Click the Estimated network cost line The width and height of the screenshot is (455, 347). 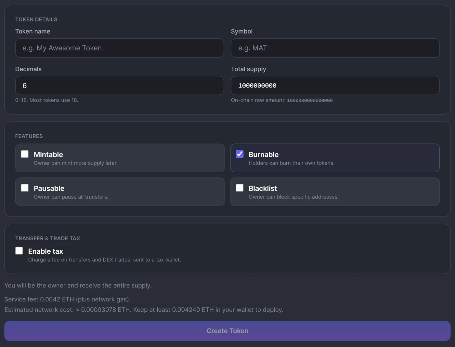(144, 310)
